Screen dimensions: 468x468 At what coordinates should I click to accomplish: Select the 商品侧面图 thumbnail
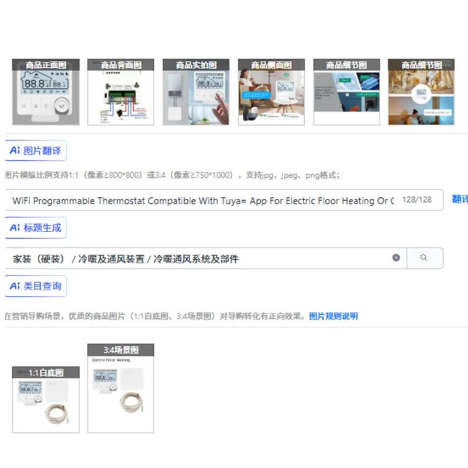pyautogui.click(x=271, y=92)
